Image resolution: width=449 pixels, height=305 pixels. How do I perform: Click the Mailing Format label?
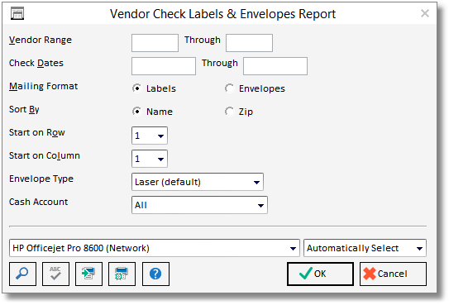[44, 86]
